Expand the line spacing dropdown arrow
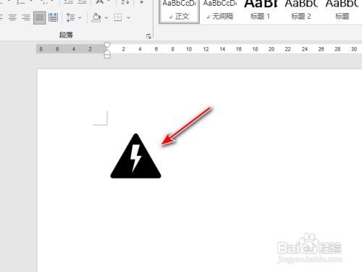 pyautogui.click(x=80, y=17)
